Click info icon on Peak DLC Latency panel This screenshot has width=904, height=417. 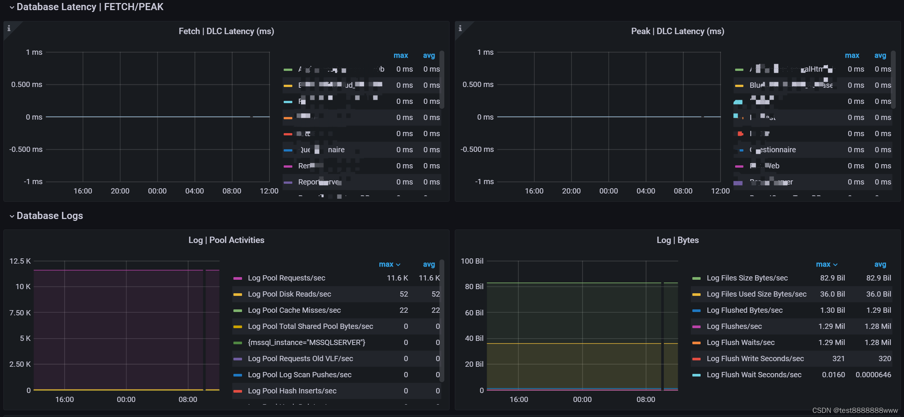click(x=460, y=28)
